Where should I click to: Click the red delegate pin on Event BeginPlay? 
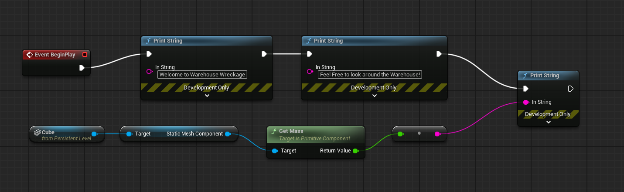85,55
